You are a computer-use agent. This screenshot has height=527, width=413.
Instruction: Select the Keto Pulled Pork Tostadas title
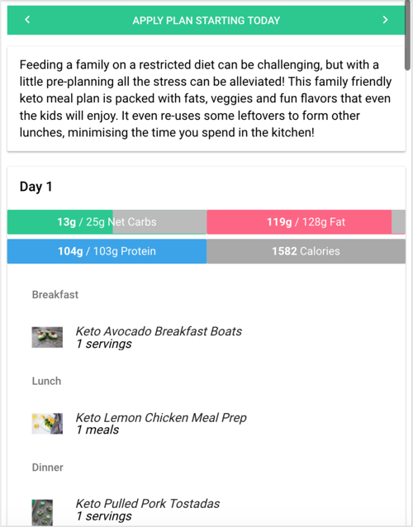click(x=148, y=504)
